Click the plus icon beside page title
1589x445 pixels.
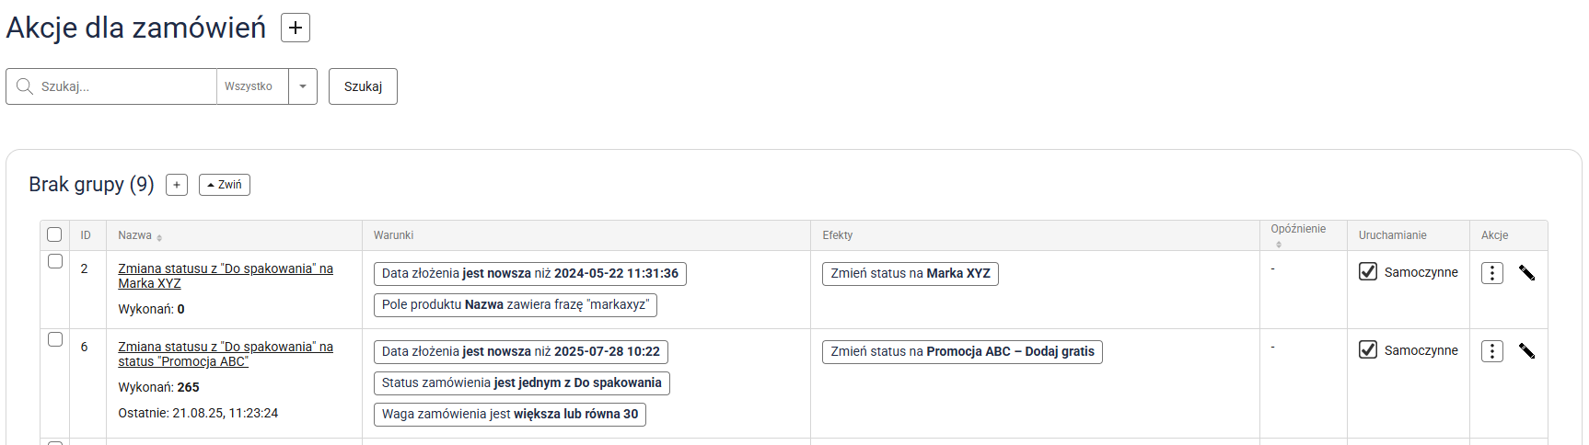(295, 28)
